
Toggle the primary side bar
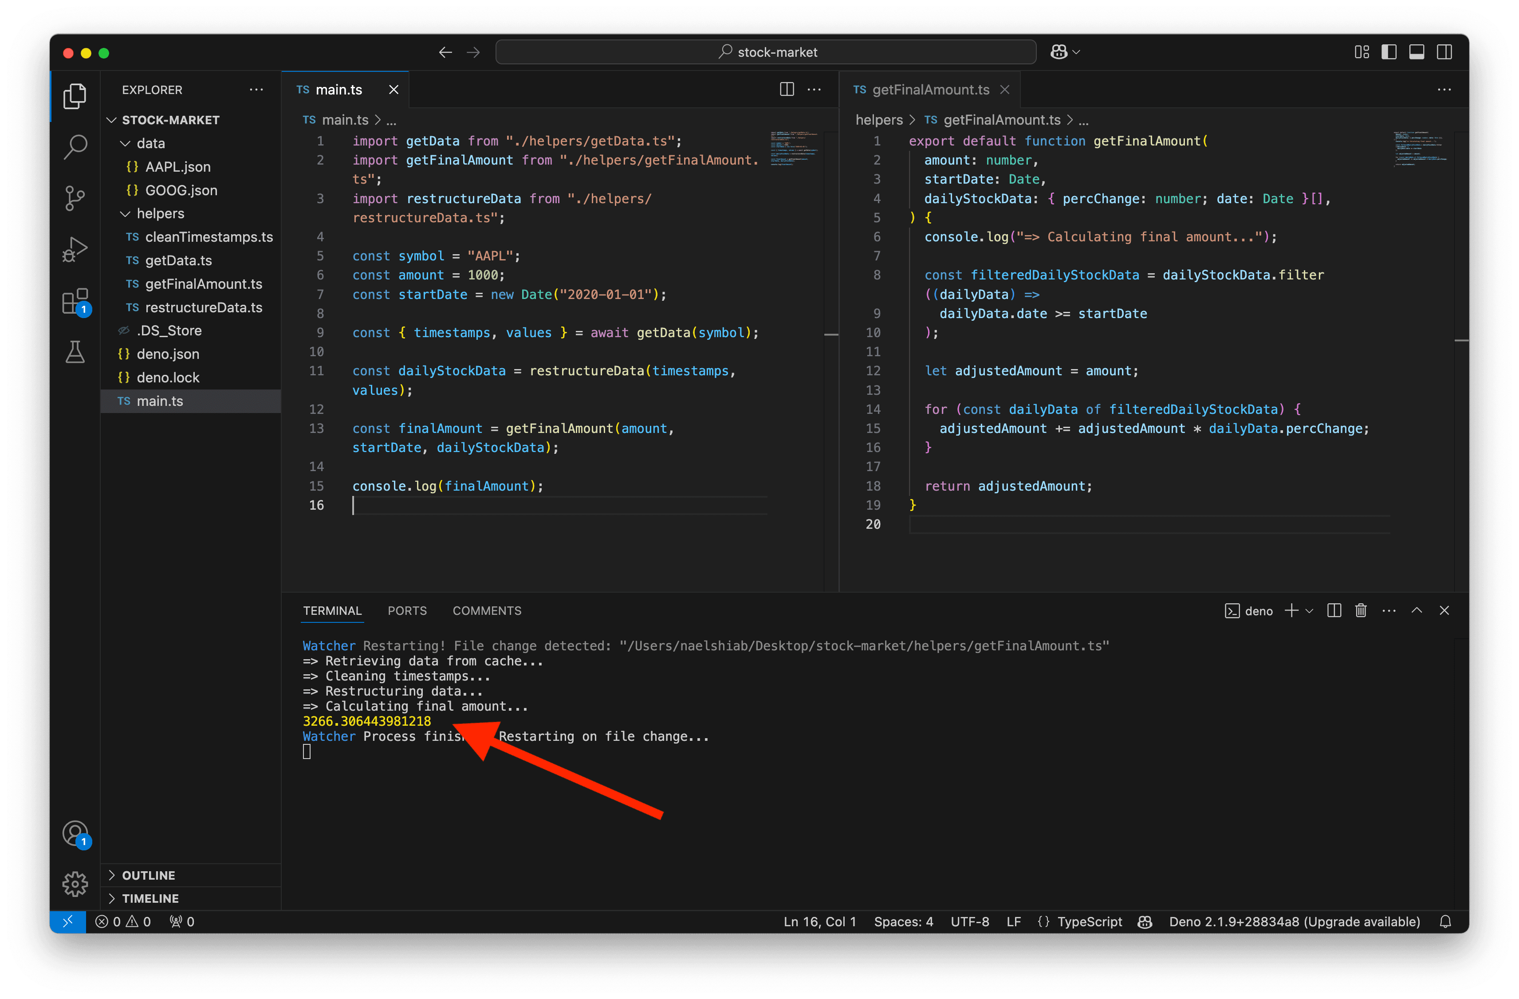pyautogui.click(x=1389, y=52)
